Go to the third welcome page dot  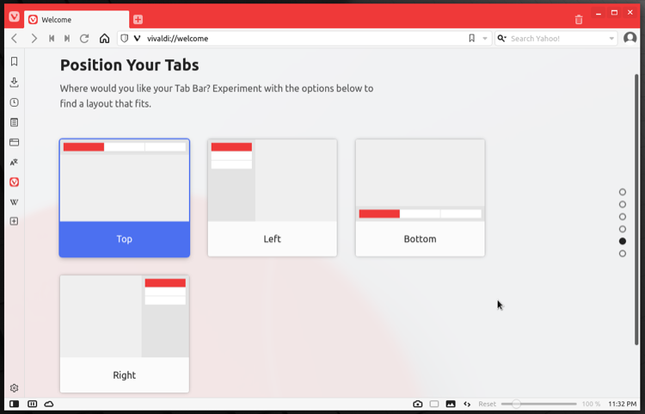[x=623, y=216]
